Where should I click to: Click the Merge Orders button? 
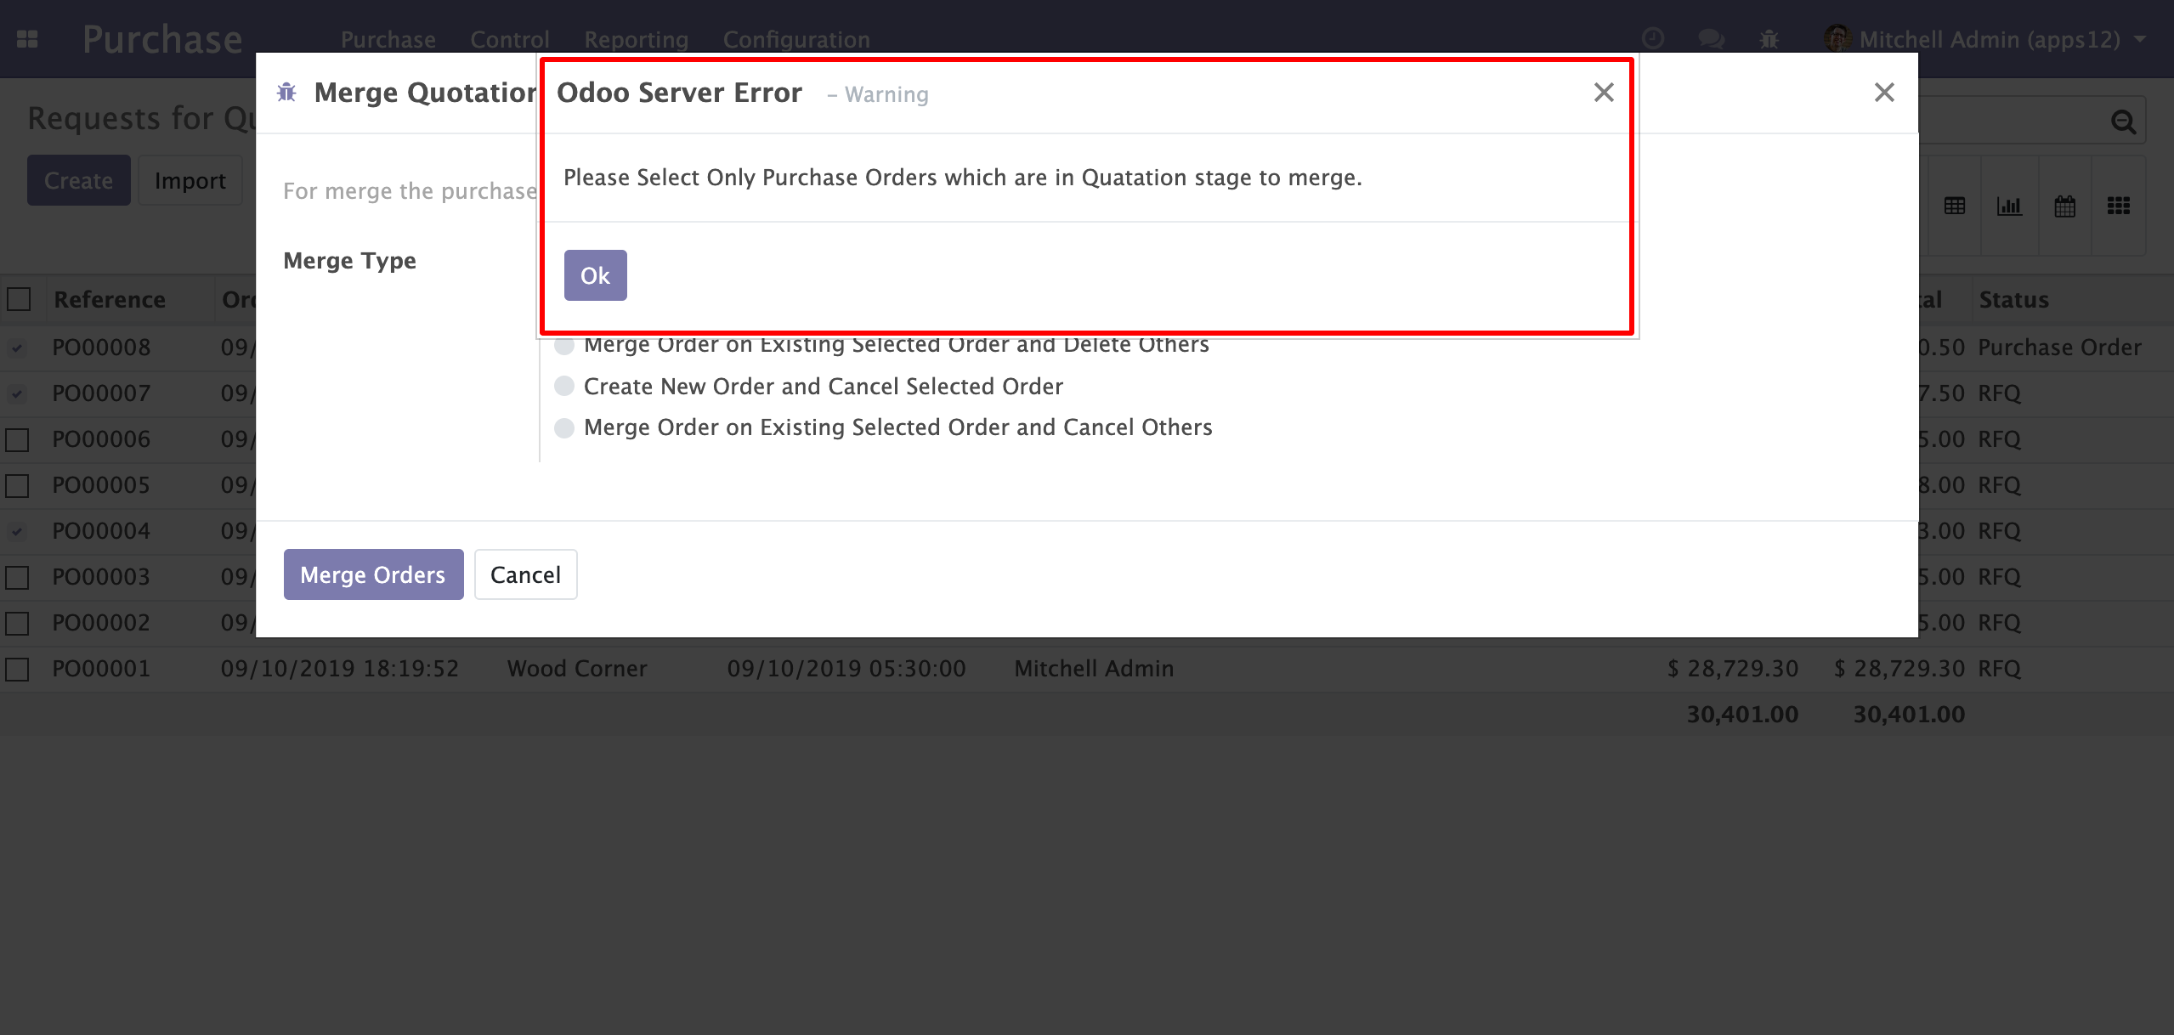tap(373, 574)
